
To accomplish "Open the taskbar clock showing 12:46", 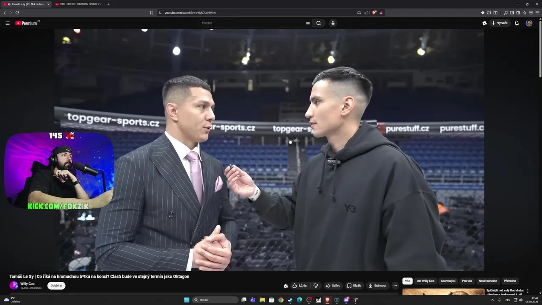I will pos(531,300).
